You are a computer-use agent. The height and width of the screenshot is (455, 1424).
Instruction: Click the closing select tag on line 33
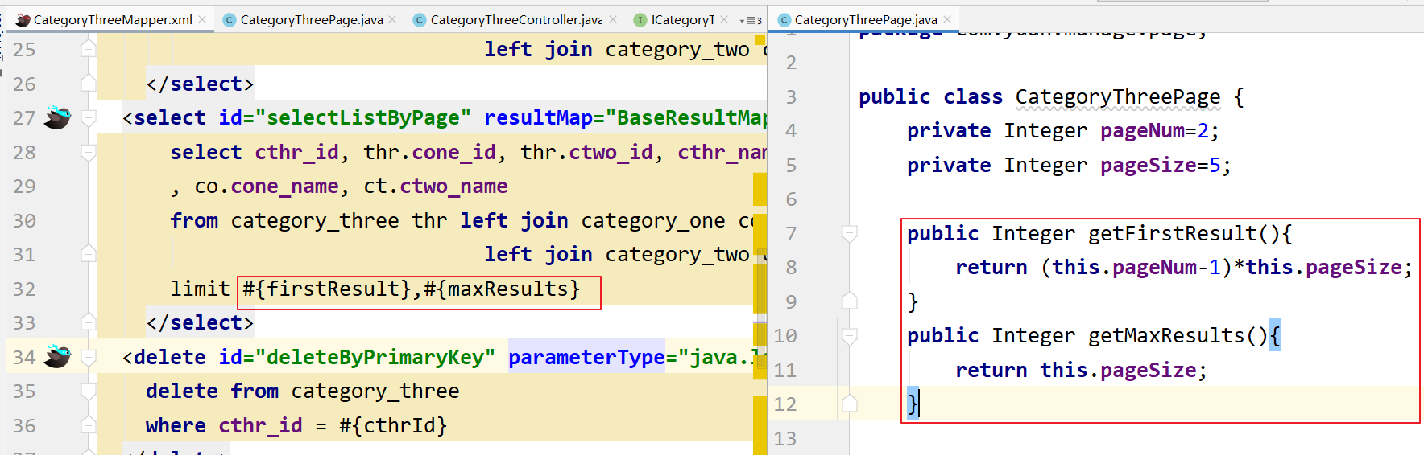point(200,322)
